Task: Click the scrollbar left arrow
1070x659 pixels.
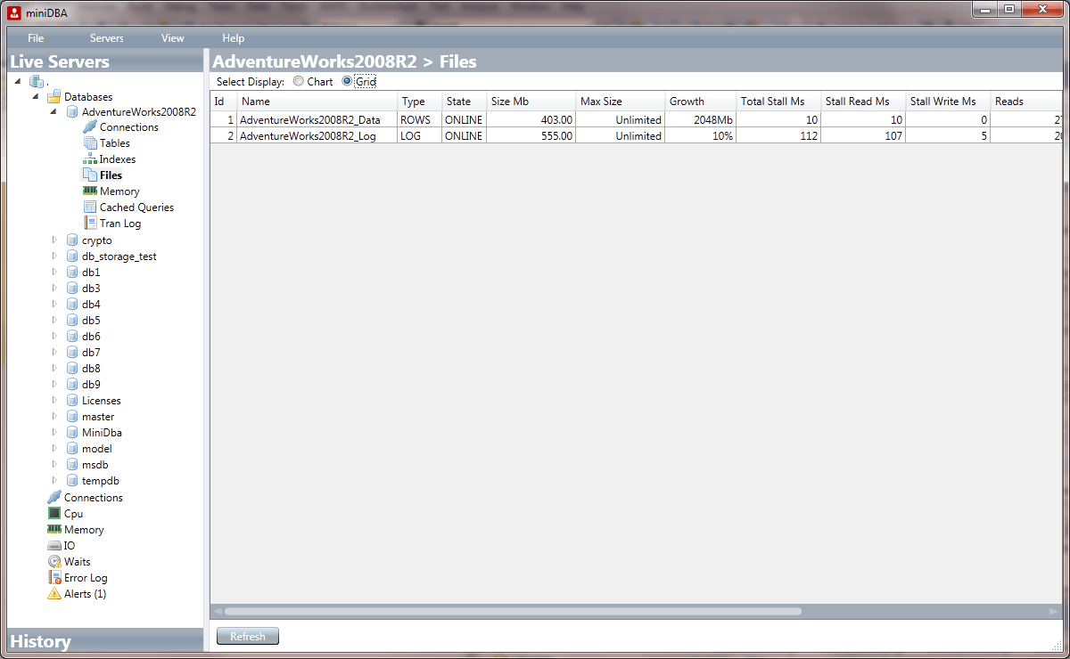Action: 217,612
